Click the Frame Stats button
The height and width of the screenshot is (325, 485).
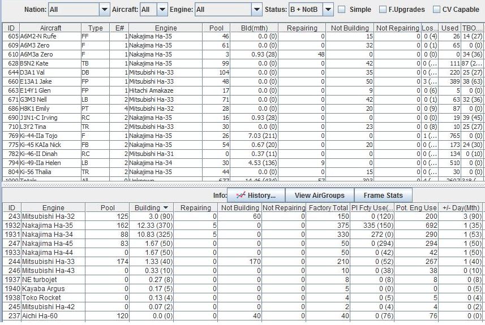(x=383, y=195)
